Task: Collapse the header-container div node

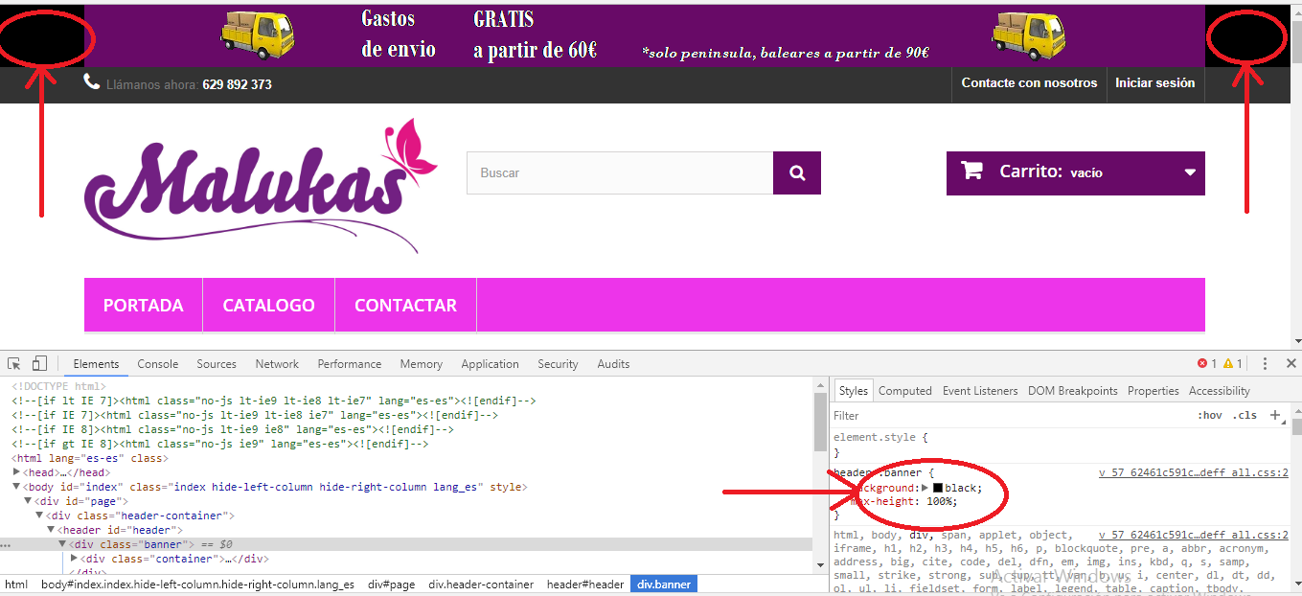Action: point(39,516)
